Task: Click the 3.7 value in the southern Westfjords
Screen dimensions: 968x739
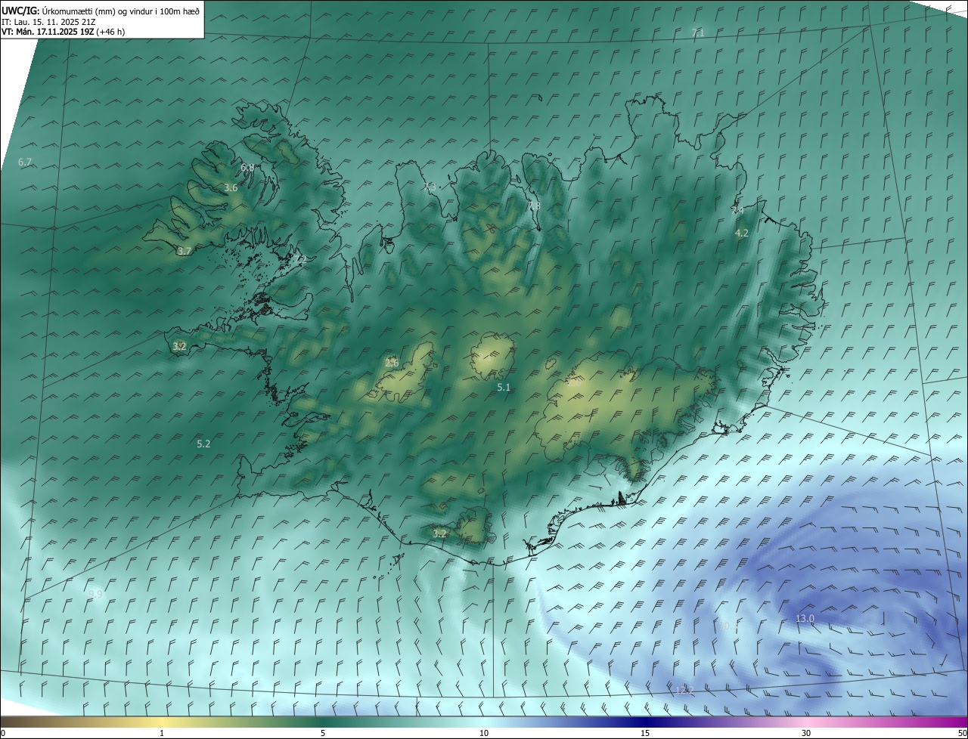Action: click(184, 251)
